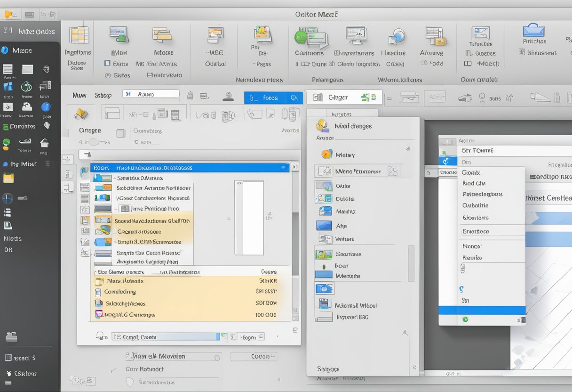Click the blue Joy globe icon in the sidebar
The width and height of the screenshot is (572, 392).
[x=46, y=107]
